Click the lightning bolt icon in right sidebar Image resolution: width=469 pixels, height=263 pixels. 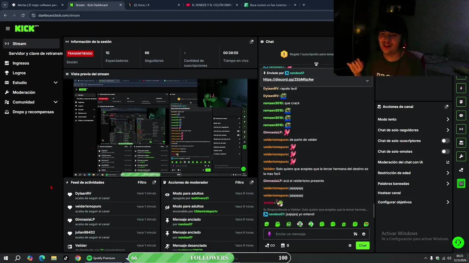461,88
